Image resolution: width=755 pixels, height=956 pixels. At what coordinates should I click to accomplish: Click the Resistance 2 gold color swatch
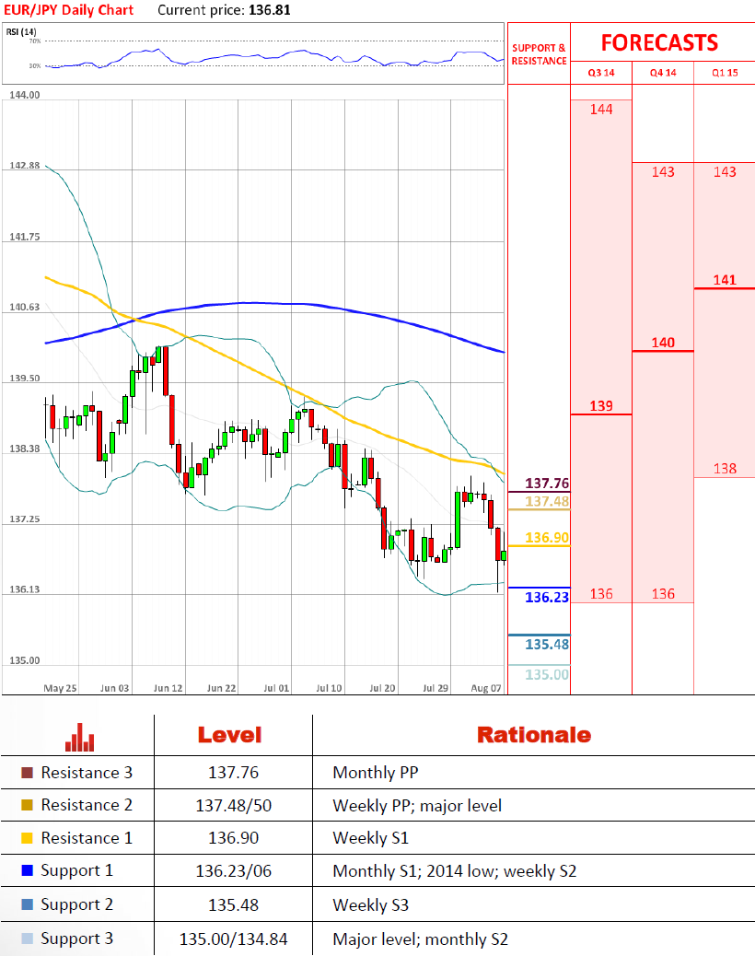click(27, 805)
